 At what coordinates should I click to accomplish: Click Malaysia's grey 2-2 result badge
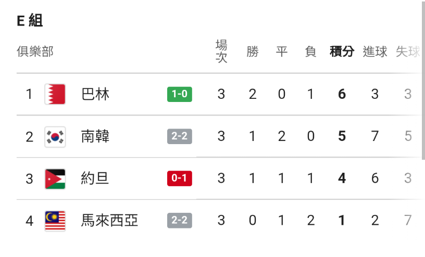179,221
